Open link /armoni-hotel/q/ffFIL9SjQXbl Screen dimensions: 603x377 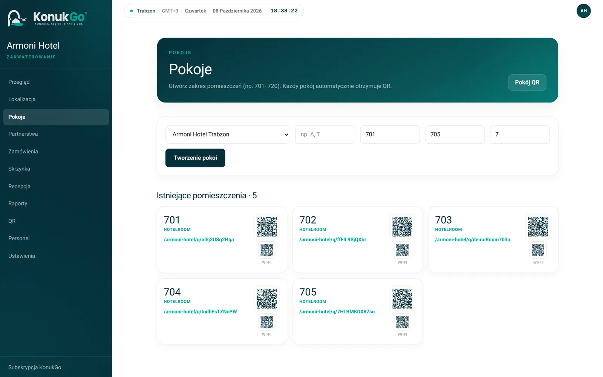[x=332, y=239]
